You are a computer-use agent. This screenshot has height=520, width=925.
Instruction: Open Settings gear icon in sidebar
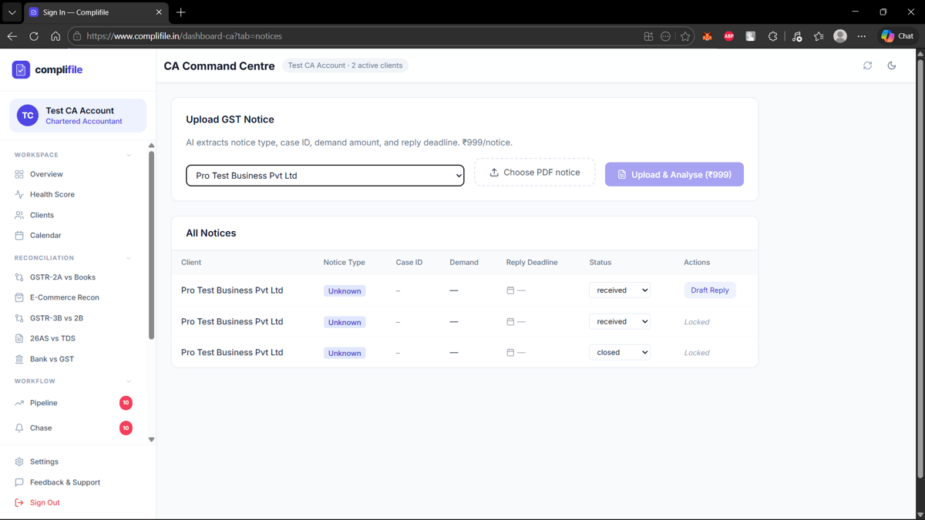pyautogui.click(x=19, y=461)
